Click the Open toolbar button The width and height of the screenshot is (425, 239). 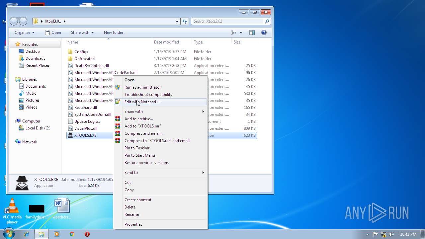pyautogui.click(x=53, y=33)
